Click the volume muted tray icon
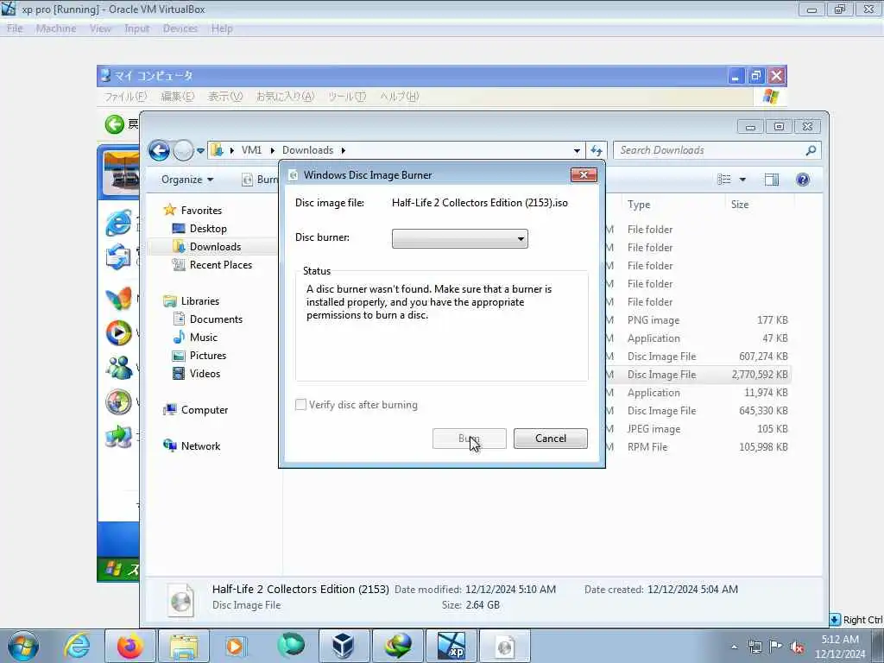 [797, 646]
